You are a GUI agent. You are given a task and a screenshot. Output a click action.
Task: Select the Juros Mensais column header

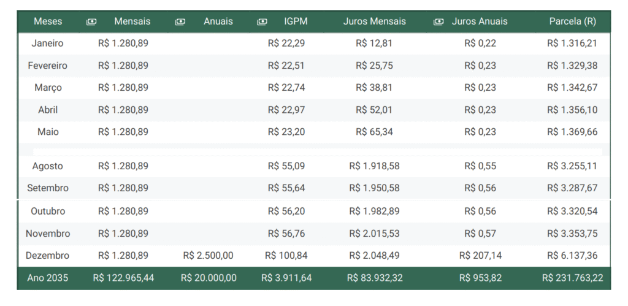click(x=375, y=21)
